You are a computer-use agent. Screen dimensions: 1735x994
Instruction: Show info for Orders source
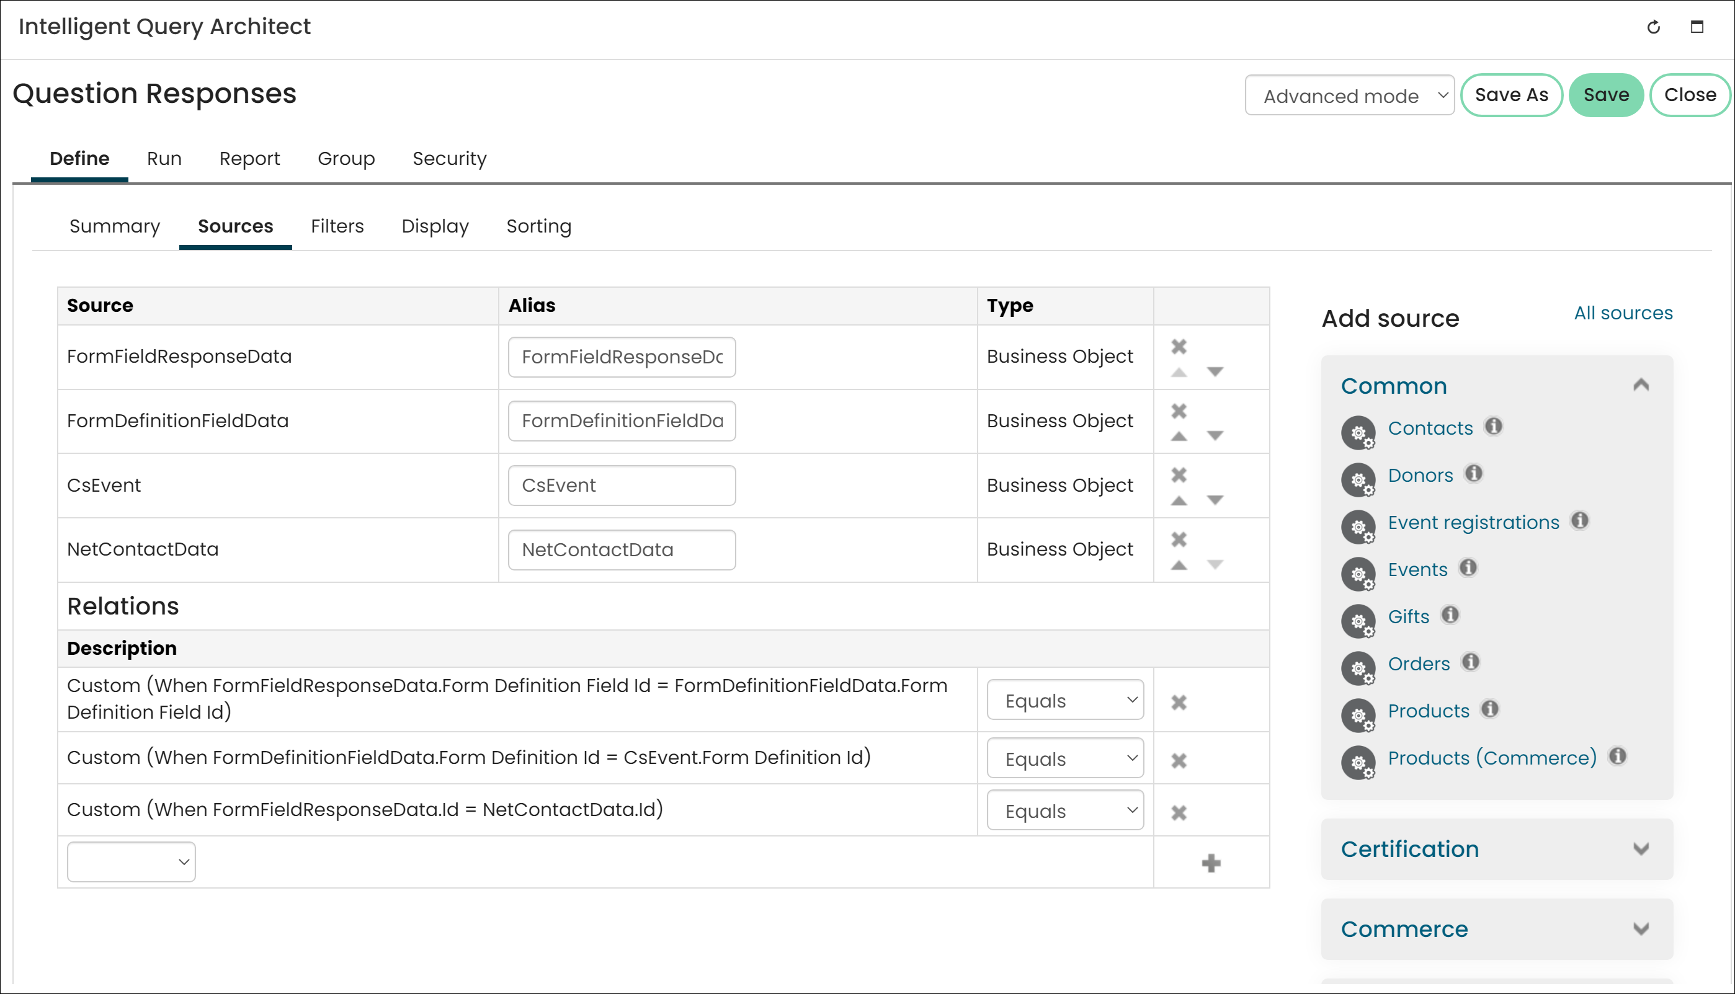point(1470,662)
